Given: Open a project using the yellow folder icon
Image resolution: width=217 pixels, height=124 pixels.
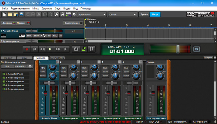Looking at the screenshot, I should (10, 14).
